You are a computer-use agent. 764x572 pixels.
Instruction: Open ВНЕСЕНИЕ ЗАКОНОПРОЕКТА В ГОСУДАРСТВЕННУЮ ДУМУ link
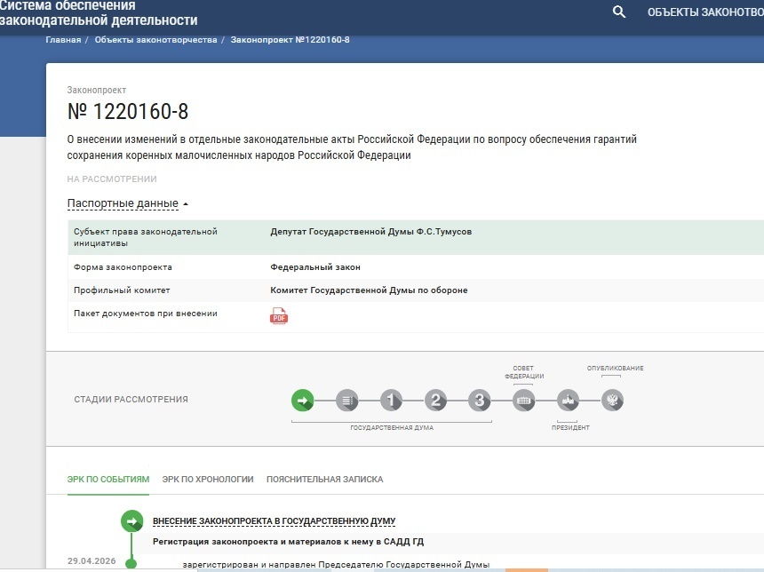tap(274, 521)
